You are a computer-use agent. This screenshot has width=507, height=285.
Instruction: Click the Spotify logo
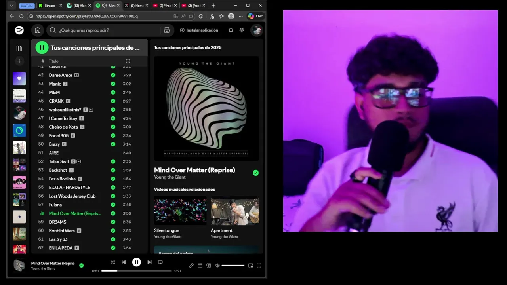click(19, 30)
